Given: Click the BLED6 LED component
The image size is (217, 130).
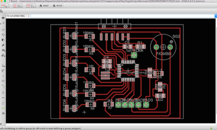Looking at the screenshot, I should point(71,108).
